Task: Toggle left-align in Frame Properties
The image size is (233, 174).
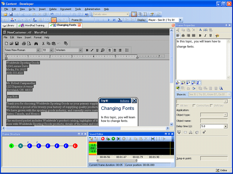Action: click(178, 36)
